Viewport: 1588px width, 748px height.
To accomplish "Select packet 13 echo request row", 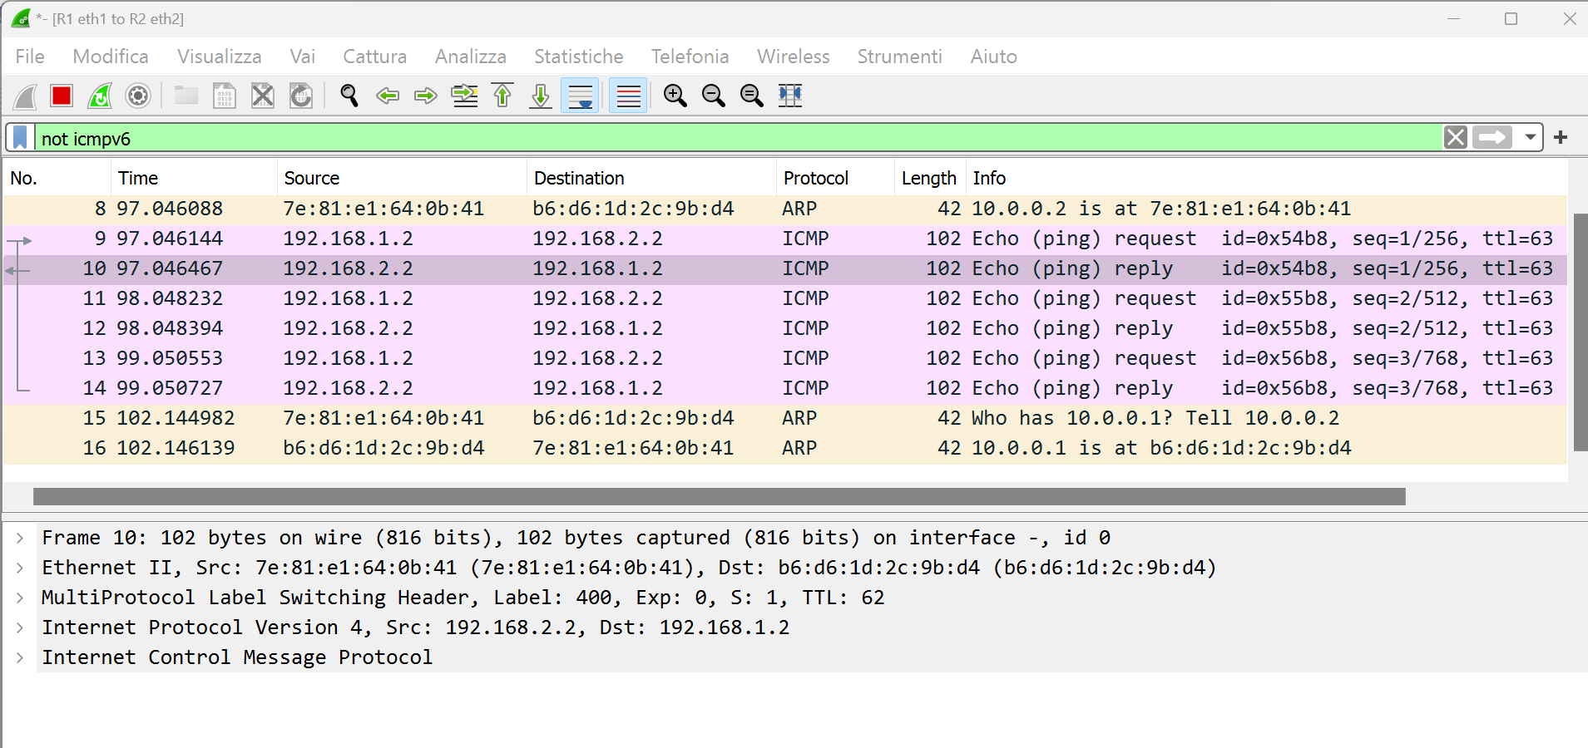I will 785,358.
